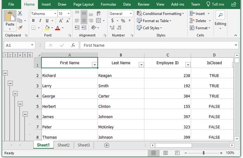The width and height of the screenshot is (243, 158).
Task: Align text left
Action: (77, 21)
